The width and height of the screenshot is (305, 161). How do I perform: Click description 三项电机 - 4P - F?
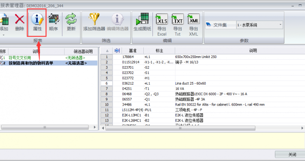[x=189, y=110]
